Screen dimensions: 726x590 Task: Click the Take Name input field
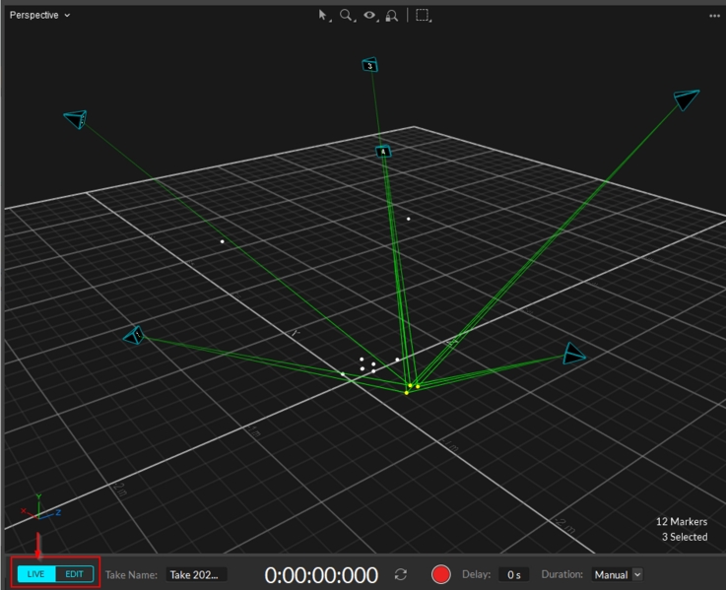click(x=196, y=574)
